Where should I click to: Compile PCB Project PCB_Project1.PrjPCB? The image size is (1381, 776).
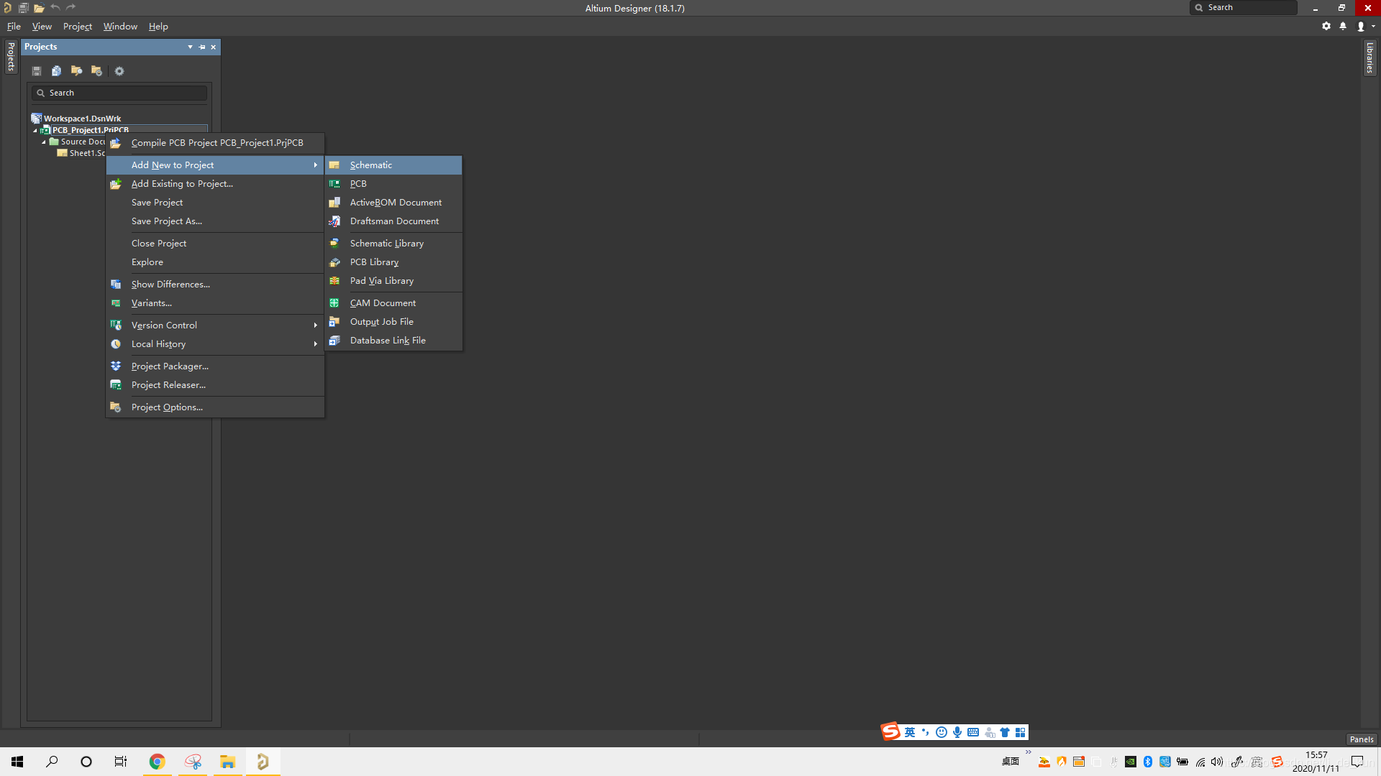point(215,143)
